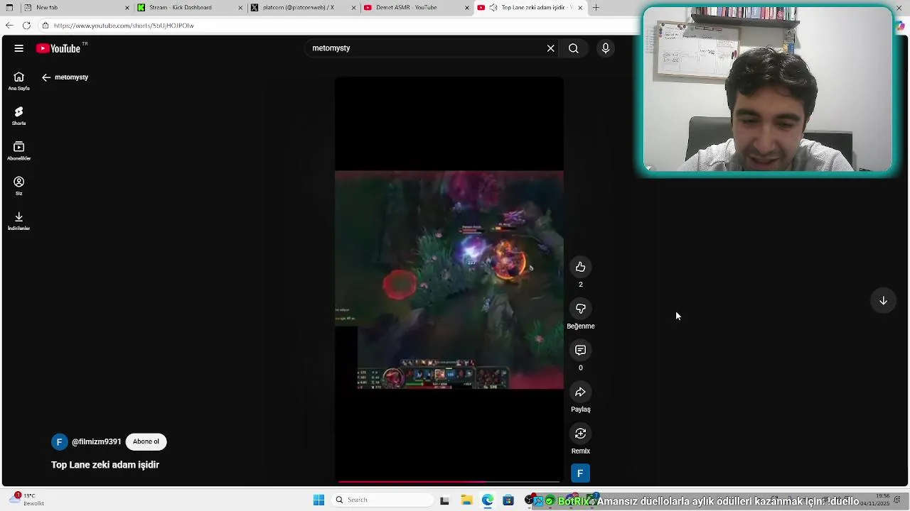Open the channel avatar under Remix
Screen dimensions: 910x511
point(581,473)
